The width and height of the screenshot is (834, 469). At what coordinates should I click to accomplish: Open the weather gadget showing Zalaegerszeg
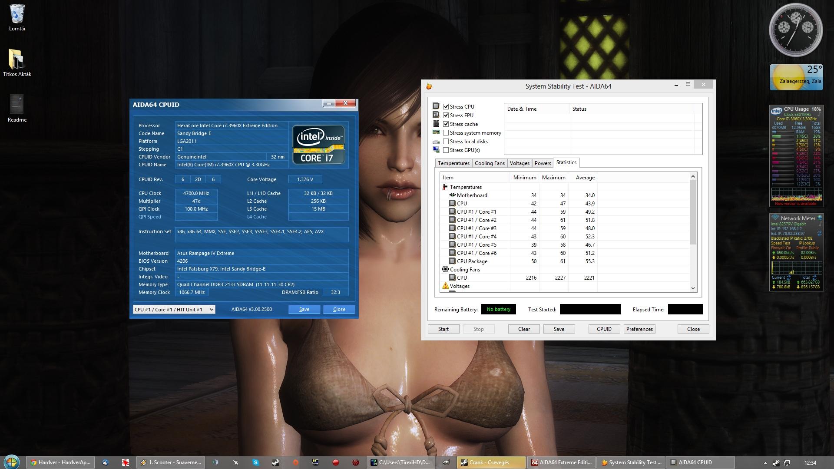(x=796, y=77)
